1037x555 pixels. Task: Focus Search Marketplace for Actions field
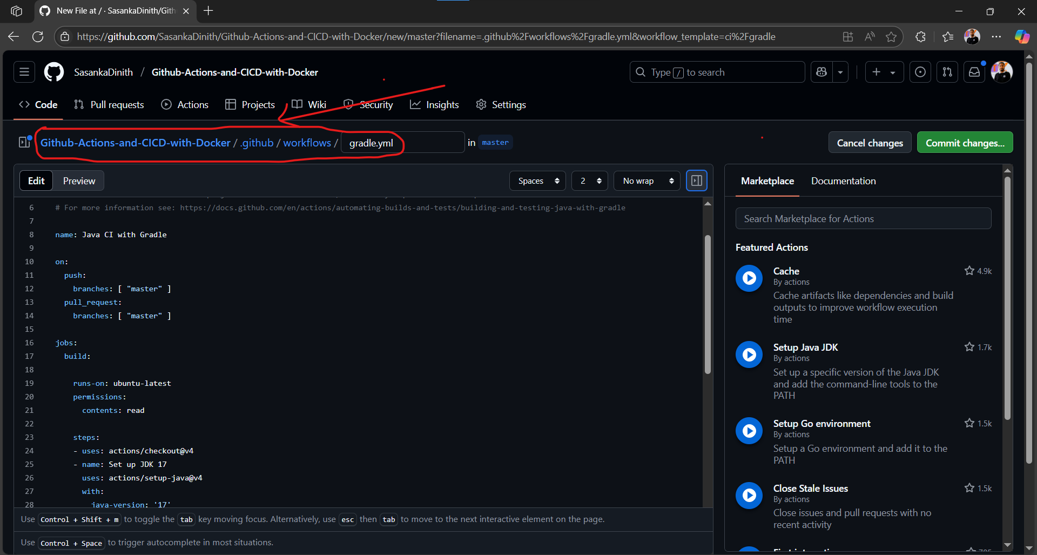[863, 218]
